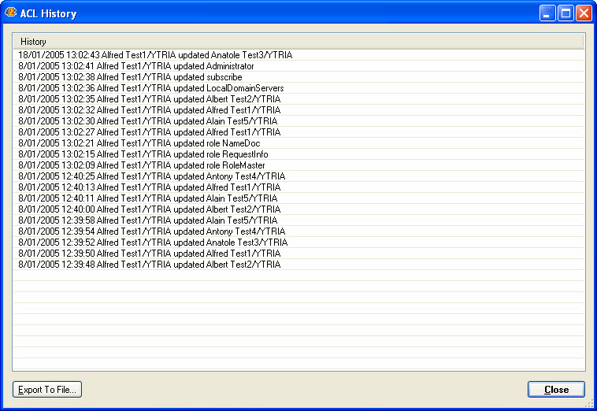The width and height of the screenshot is (597, 411).
Task: Click the Export To File button
Action: [x=47, y=390]
